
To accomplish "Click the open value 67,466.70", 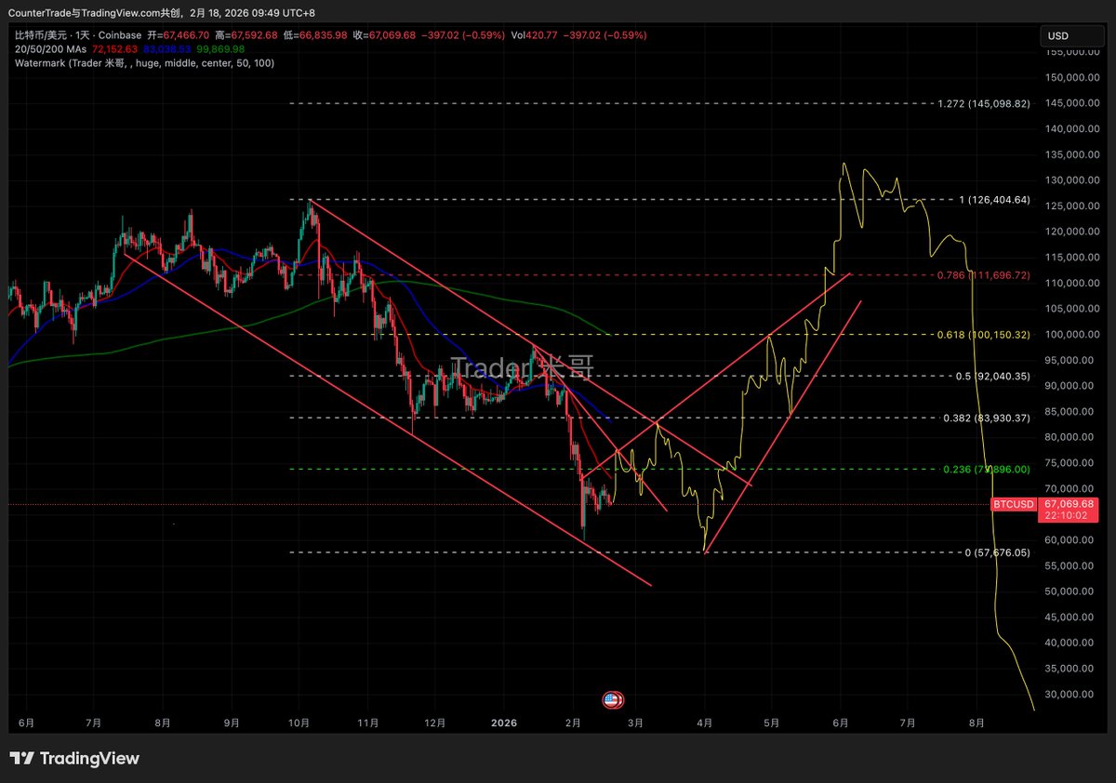I will (x=185, y=34).
